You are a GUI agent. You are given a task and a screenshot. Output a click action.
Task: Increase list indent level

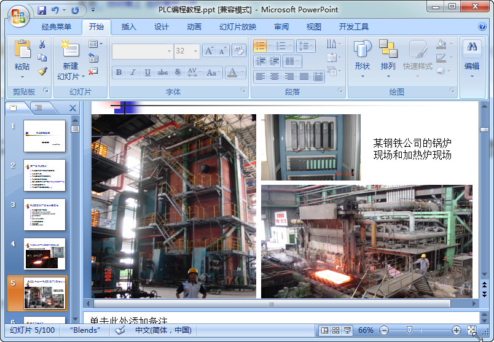pyautogui.click(x=275, y=61)
